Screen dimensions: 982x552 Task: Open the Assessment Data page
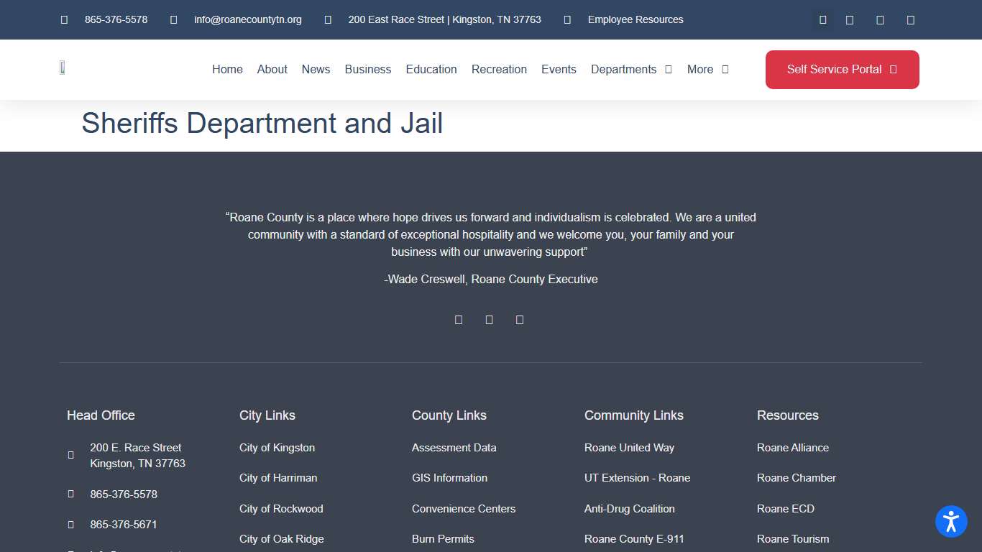click(x=454, y=447)
